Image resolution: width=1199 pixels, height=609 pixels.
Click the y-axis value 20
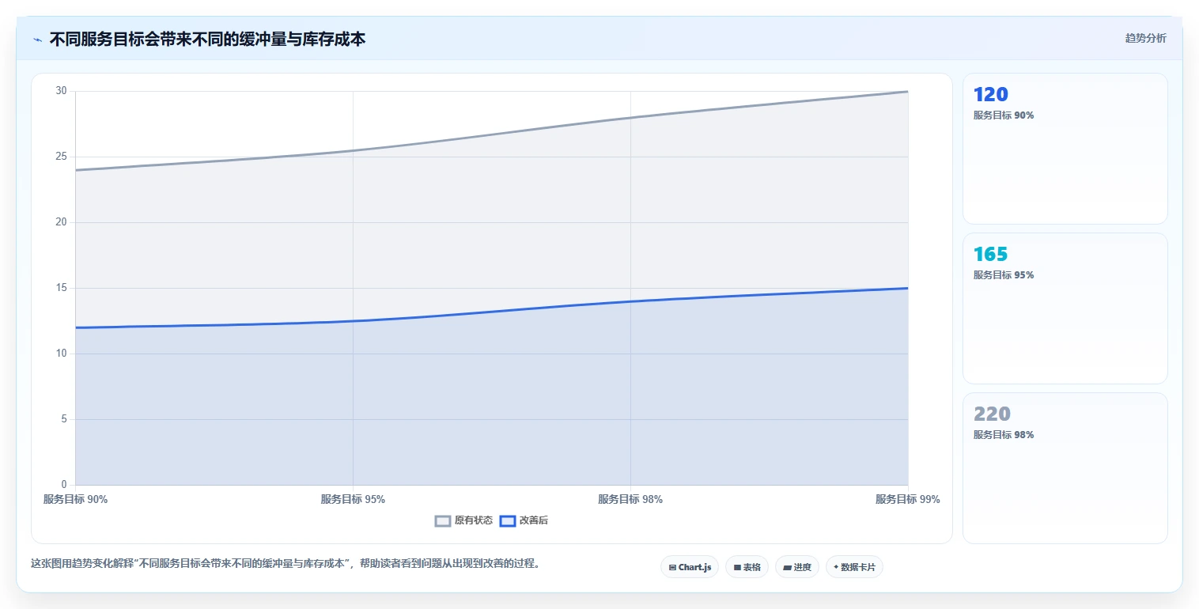point(61,222)
